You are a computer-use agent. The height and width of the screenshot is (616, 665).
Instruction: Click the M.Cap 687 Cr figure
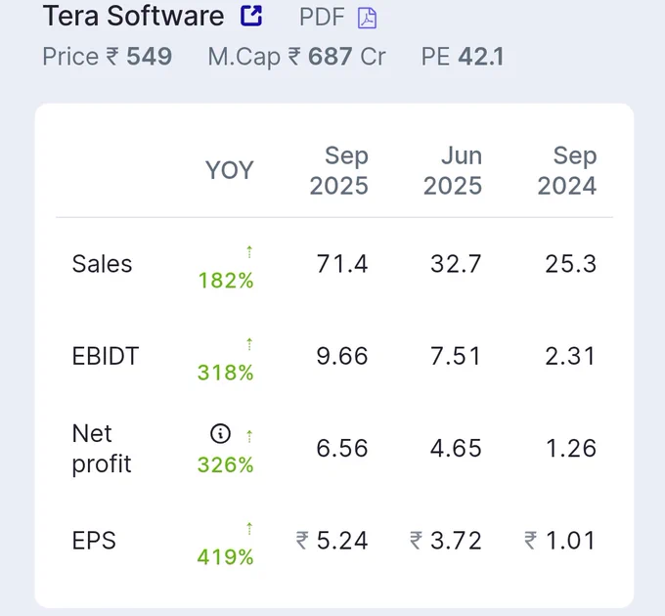[x=296, y=57]
